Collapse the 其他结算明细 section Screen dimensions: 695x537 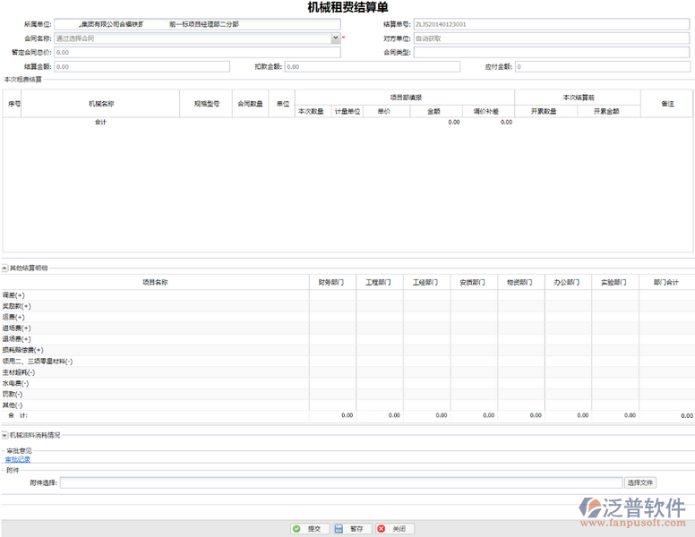tap(4, 268)
